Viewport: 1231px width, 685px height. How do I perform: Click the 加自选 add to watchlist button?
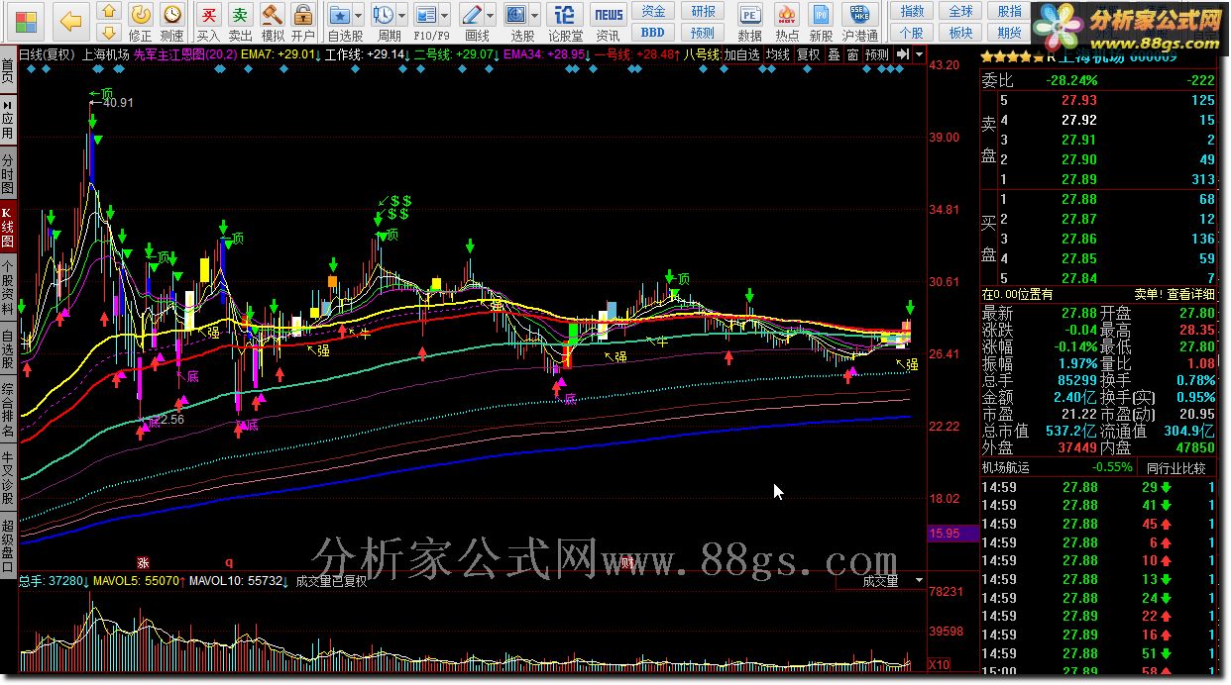pos(741,54)
